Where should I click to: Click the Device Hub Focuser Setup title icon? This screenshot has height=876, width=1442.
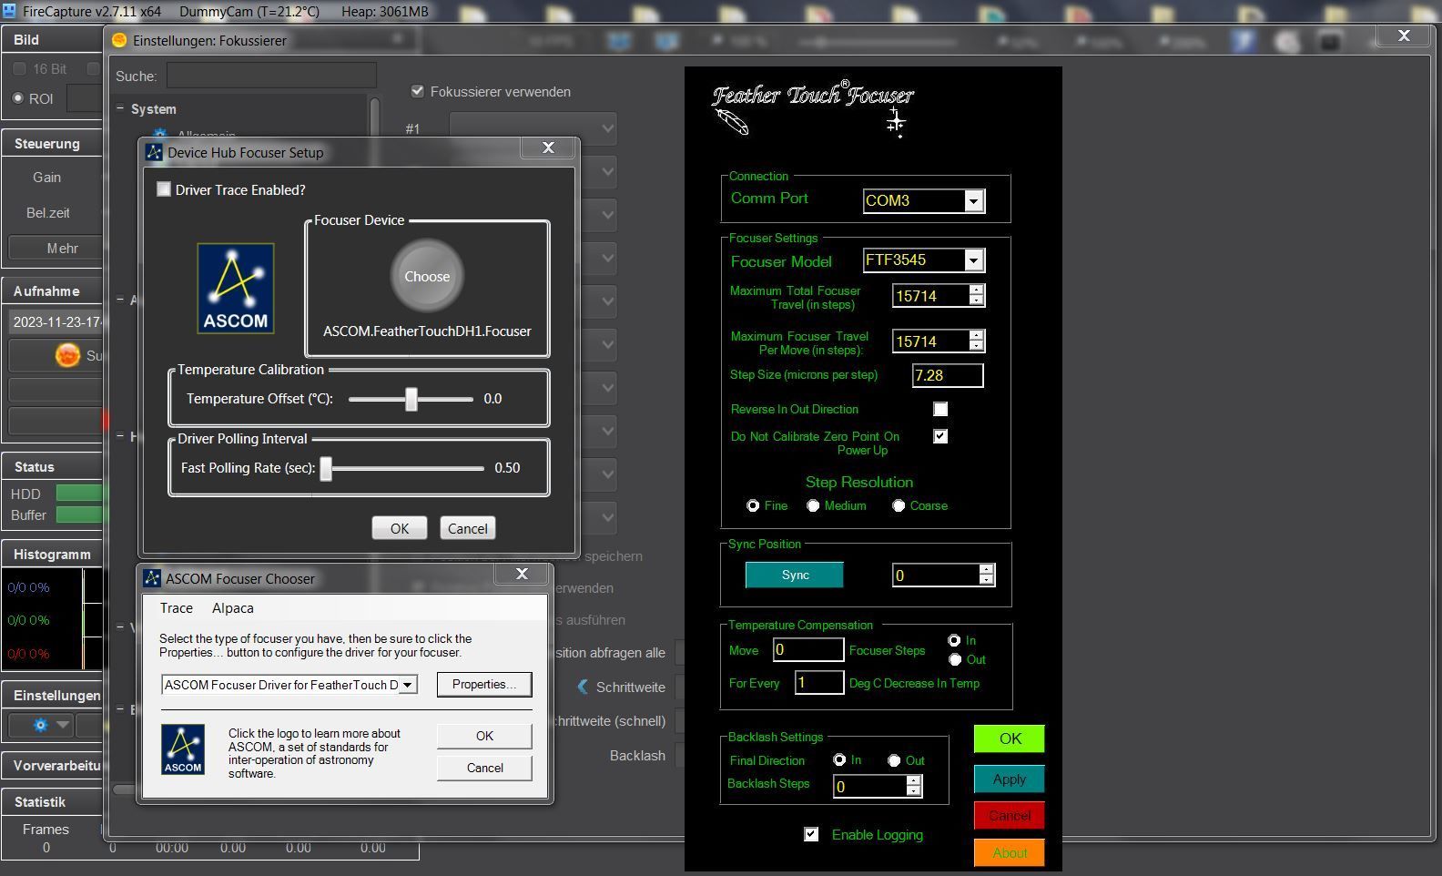[x=154, y=152]
